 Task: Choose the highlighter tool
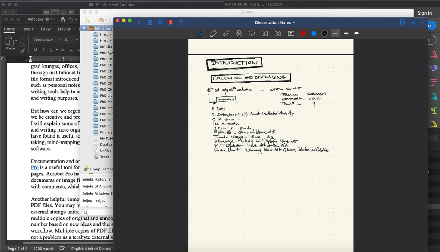(226, 34)
